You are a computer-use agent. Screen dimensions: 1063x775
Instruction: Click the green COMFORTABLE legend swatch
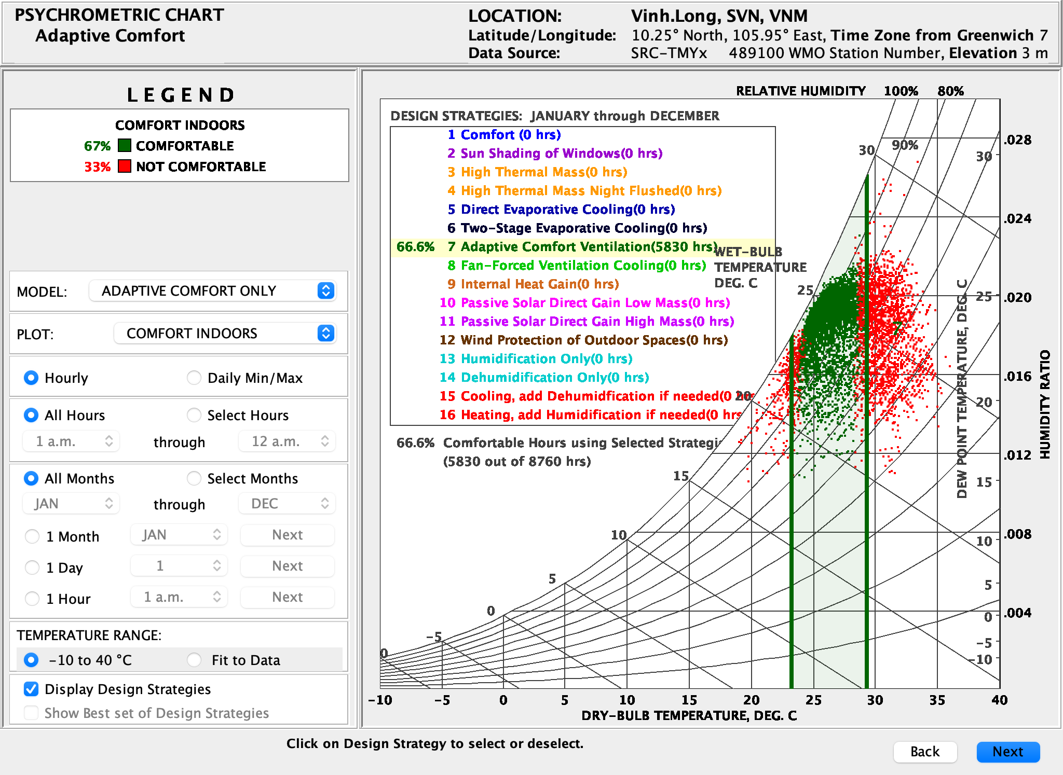[124, 146]
